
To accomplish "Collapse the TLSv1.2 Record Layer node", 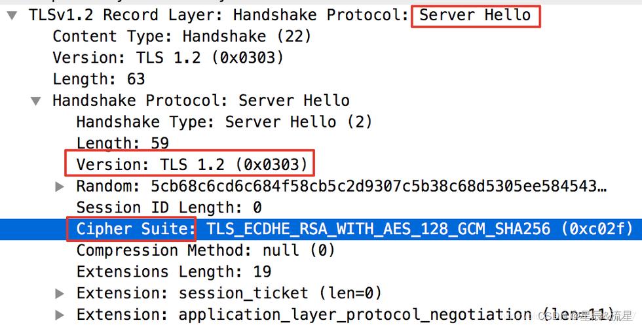I will [12, 16].
